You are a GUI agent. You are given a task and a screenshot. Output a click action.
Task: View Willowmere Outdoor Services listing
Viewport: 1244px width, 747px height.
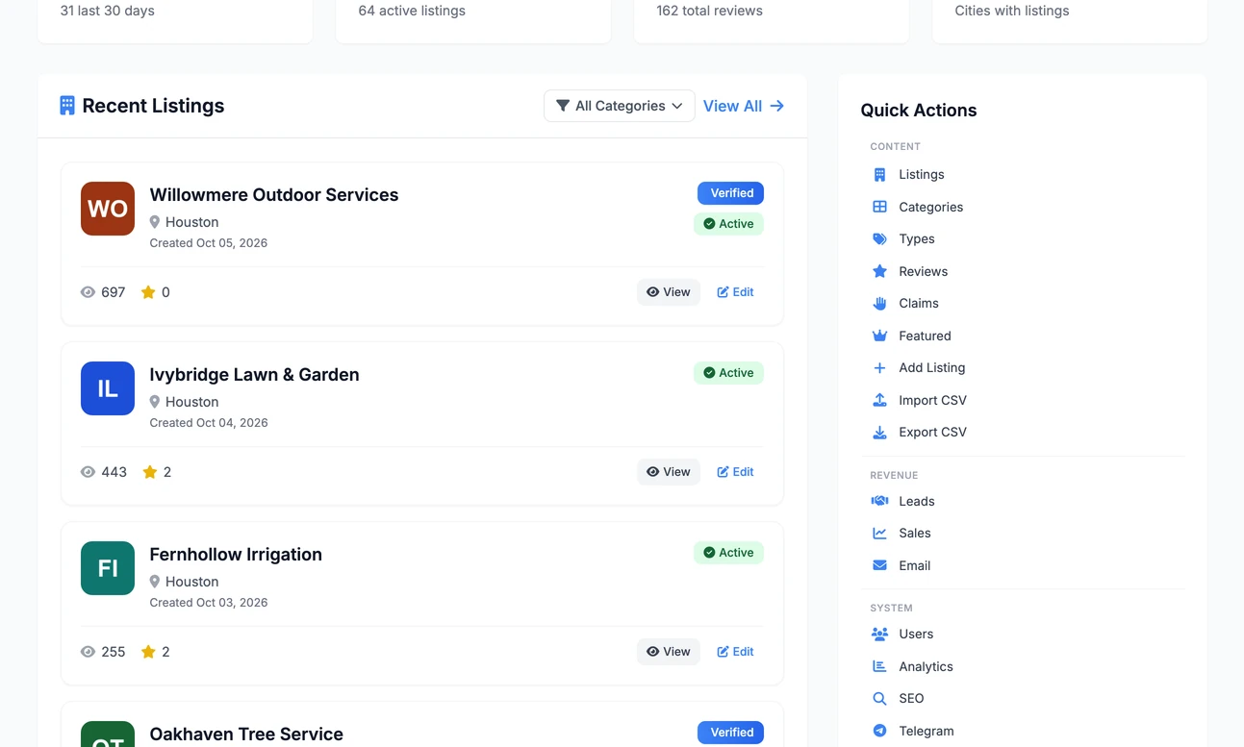669,292
